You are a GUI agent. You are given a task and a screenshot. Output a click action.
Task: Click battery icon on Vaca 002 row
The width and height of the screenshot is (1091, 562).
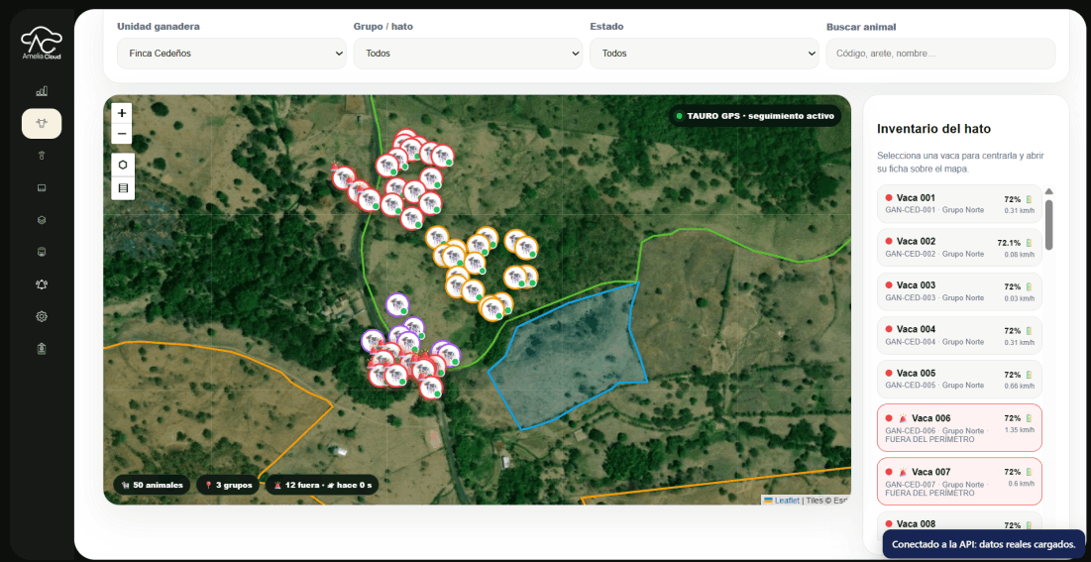1030,243
